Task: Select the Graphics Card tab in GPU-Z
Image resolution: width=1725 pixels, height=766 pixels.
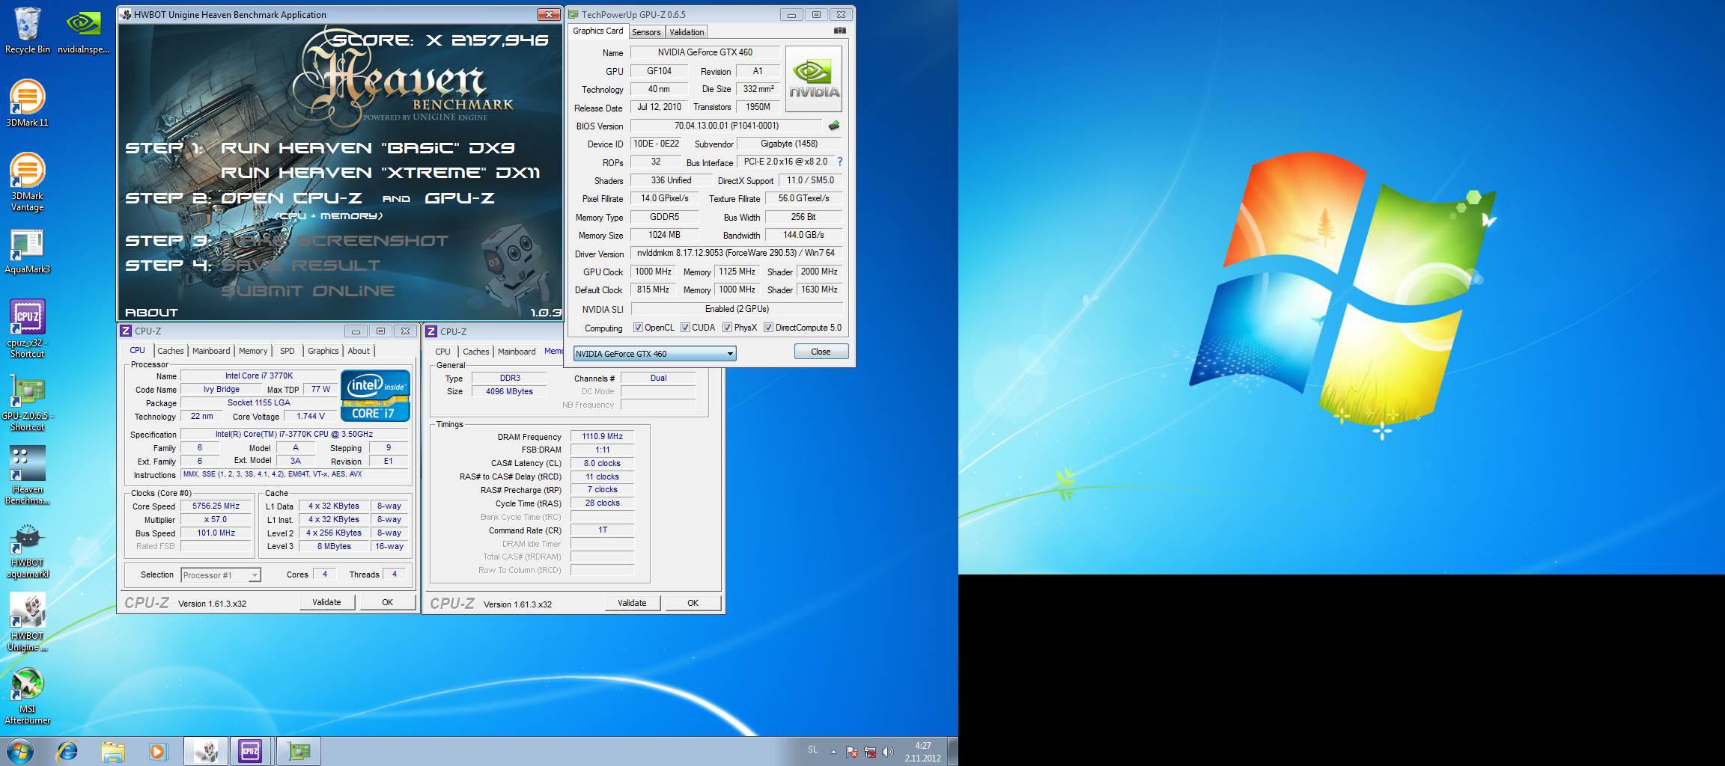Action: (597, 31)
